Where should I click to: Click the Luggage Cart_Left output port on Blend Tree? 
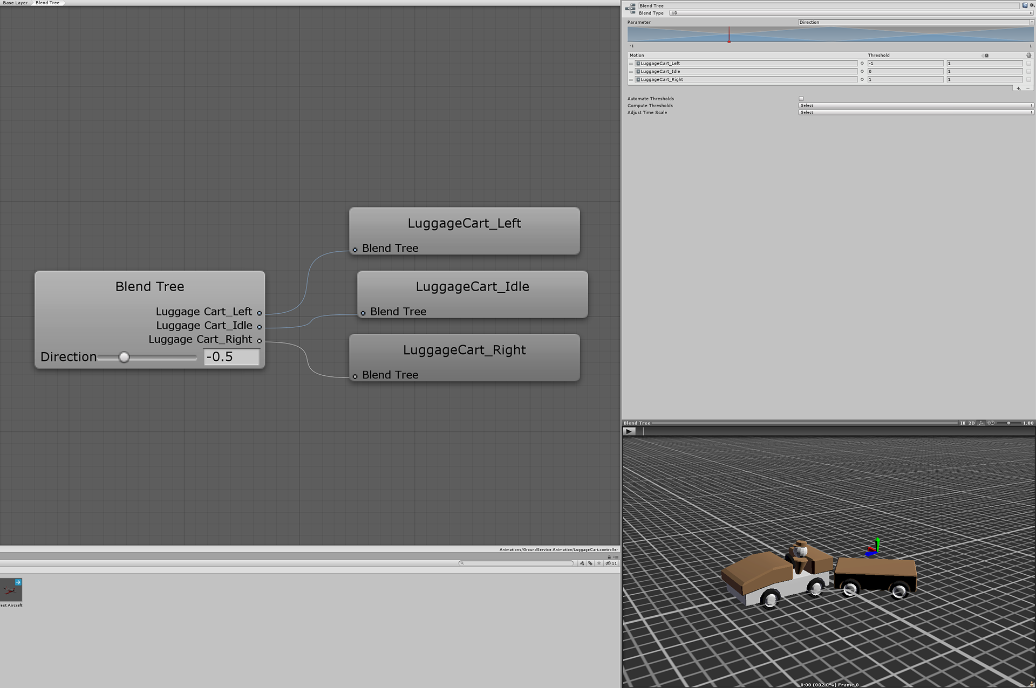(260, 313)
